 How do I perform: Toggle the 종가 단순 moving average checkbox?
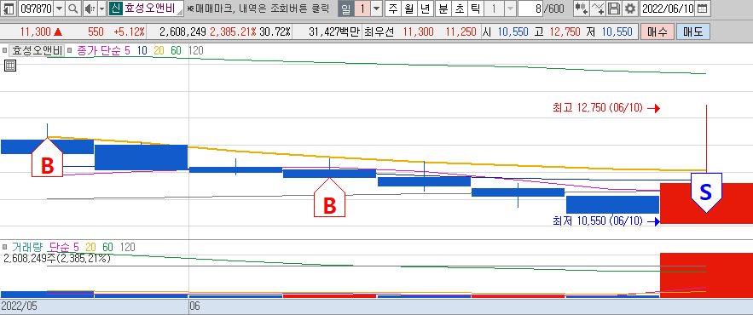69,50
